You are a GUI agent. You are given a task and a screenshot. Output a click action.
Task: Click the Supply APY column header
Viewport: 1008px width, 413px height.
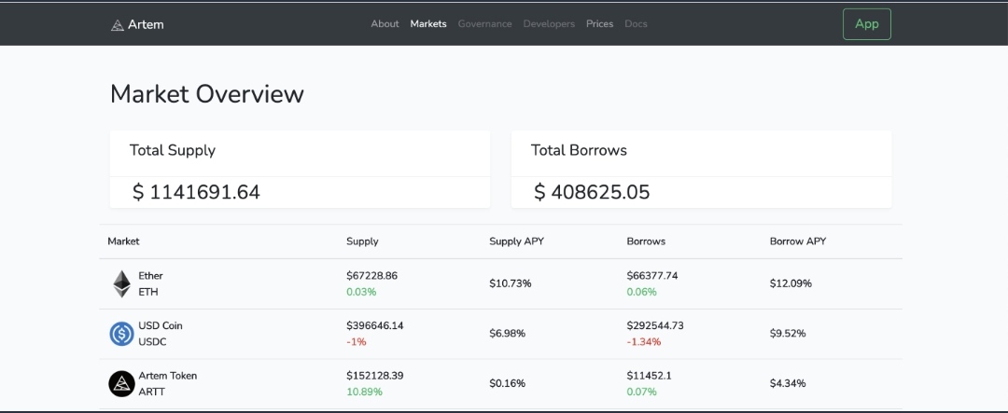[516, 241]
